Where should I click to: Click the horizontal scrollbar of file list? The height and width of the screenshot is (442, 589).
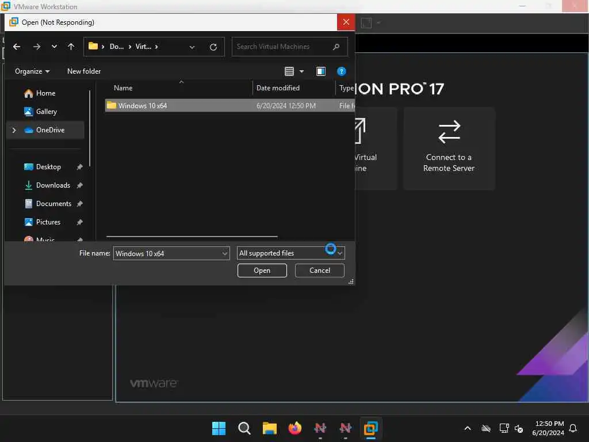pos(192,237)
